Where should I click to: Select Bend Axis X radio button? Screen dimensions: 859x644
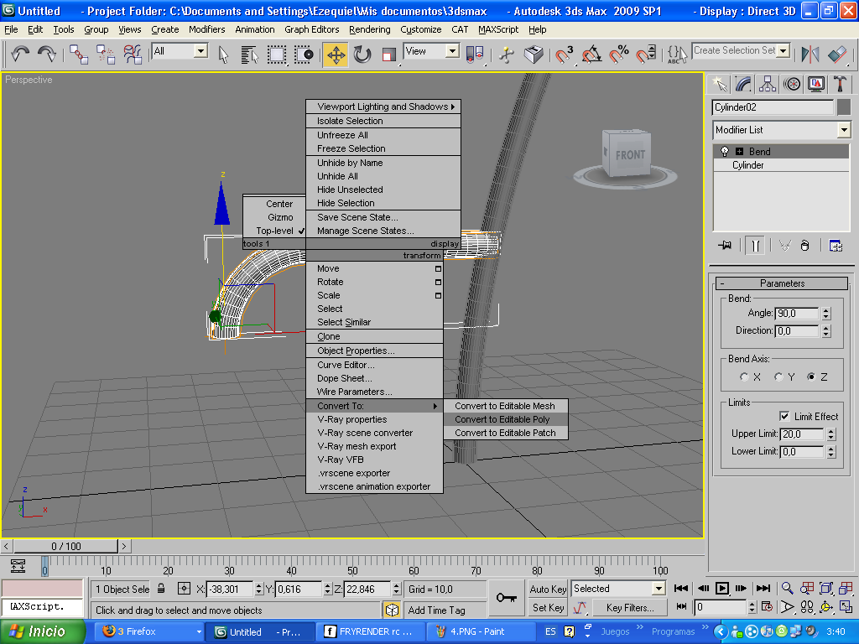click(x=744, y=377)
